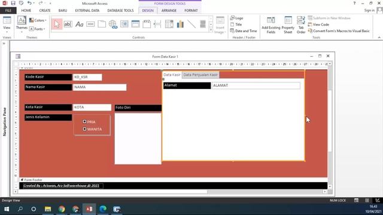Viewport: 383px width, 215px height.
Task: Click the Save icon in quick access toolbar
Action: [x=13, y=3]
